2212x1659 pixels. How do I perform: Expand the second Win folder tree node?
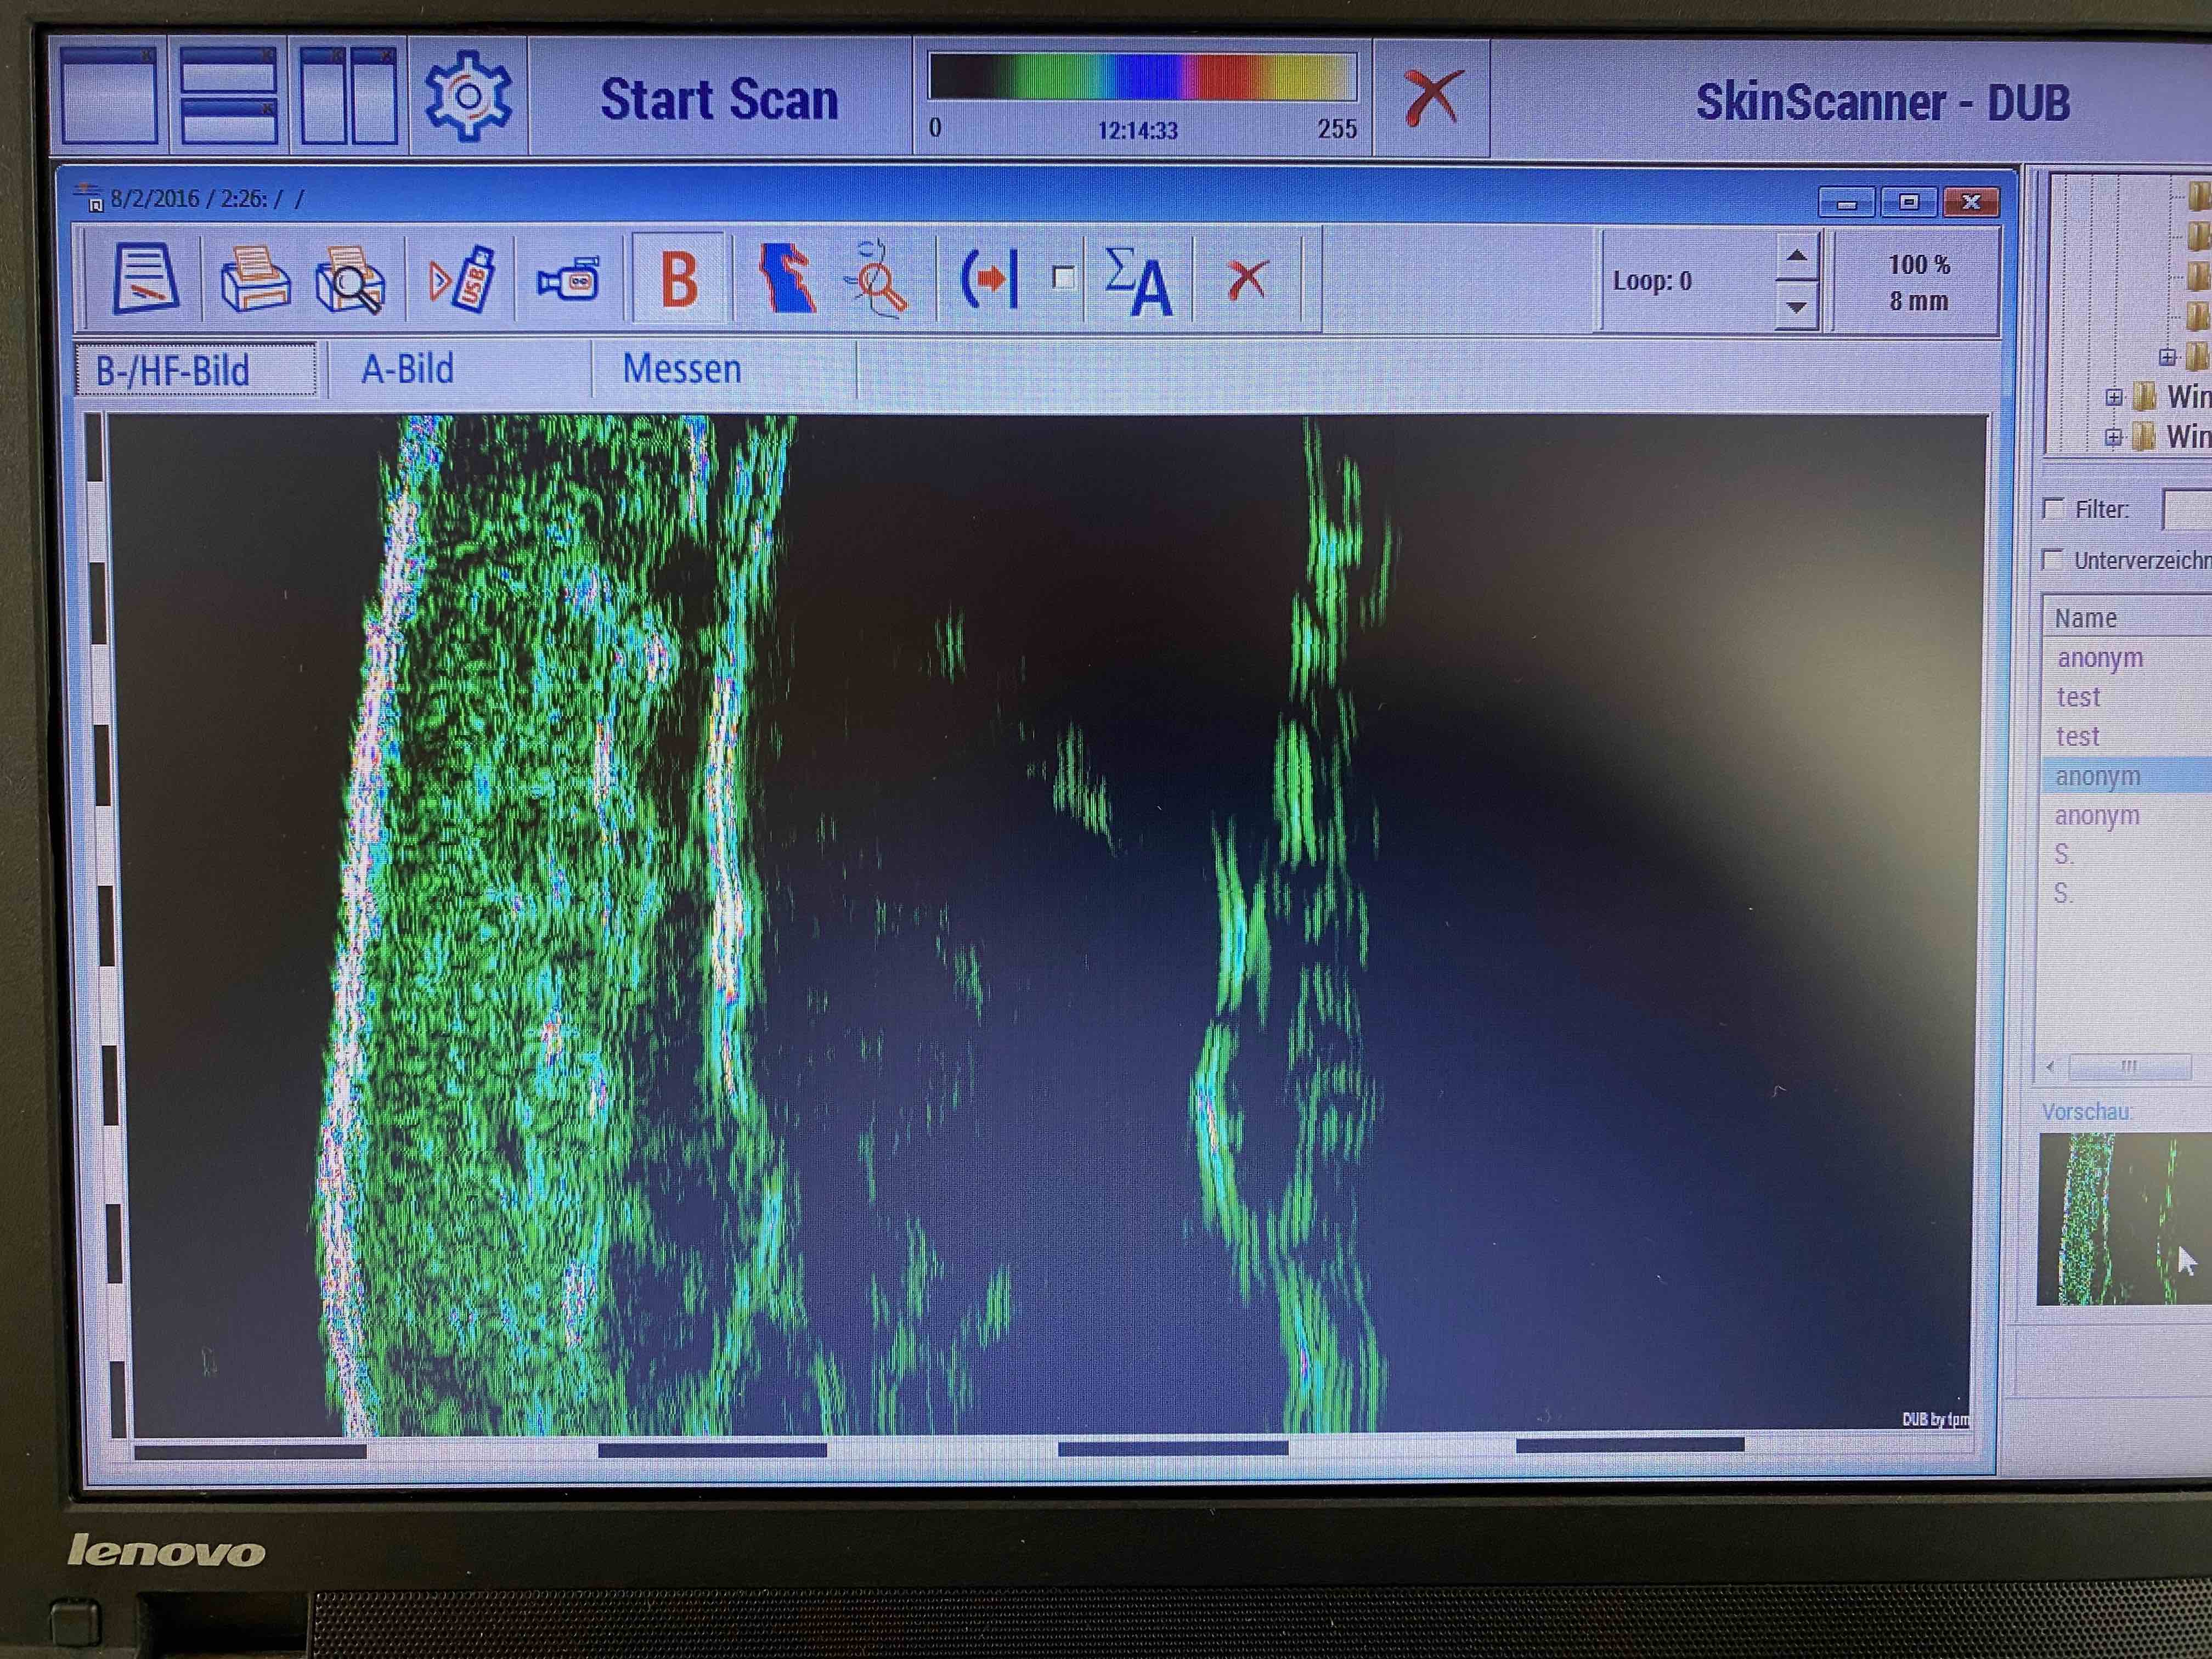(2113, 437)
